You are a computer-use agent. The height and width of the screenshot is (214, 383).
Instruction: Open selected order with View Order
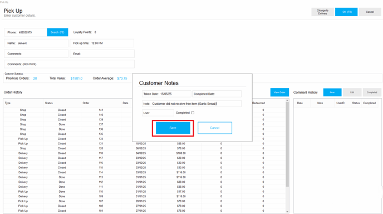279,93
